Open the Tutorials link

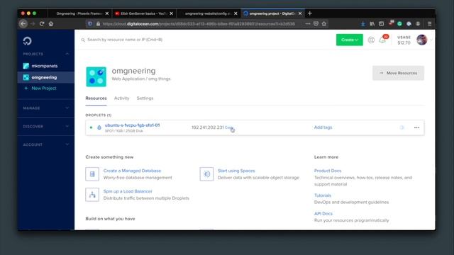[x=323, y=195]
